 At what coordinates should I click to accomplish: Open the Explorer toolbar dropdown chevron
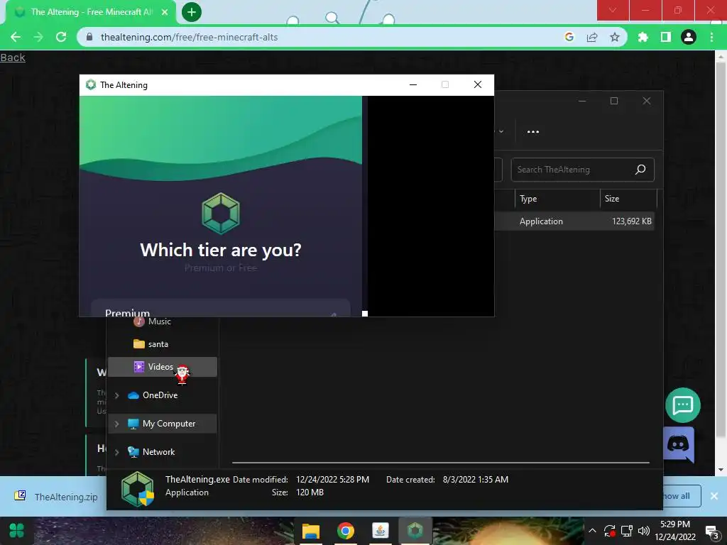click(501, 131)
